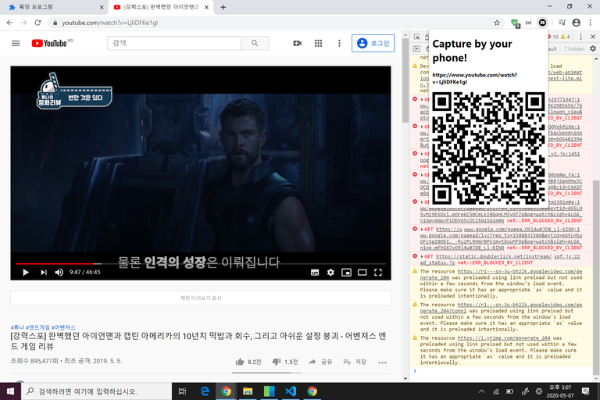
Task: Click the QR capture extension icon
Action: point(543,23)
